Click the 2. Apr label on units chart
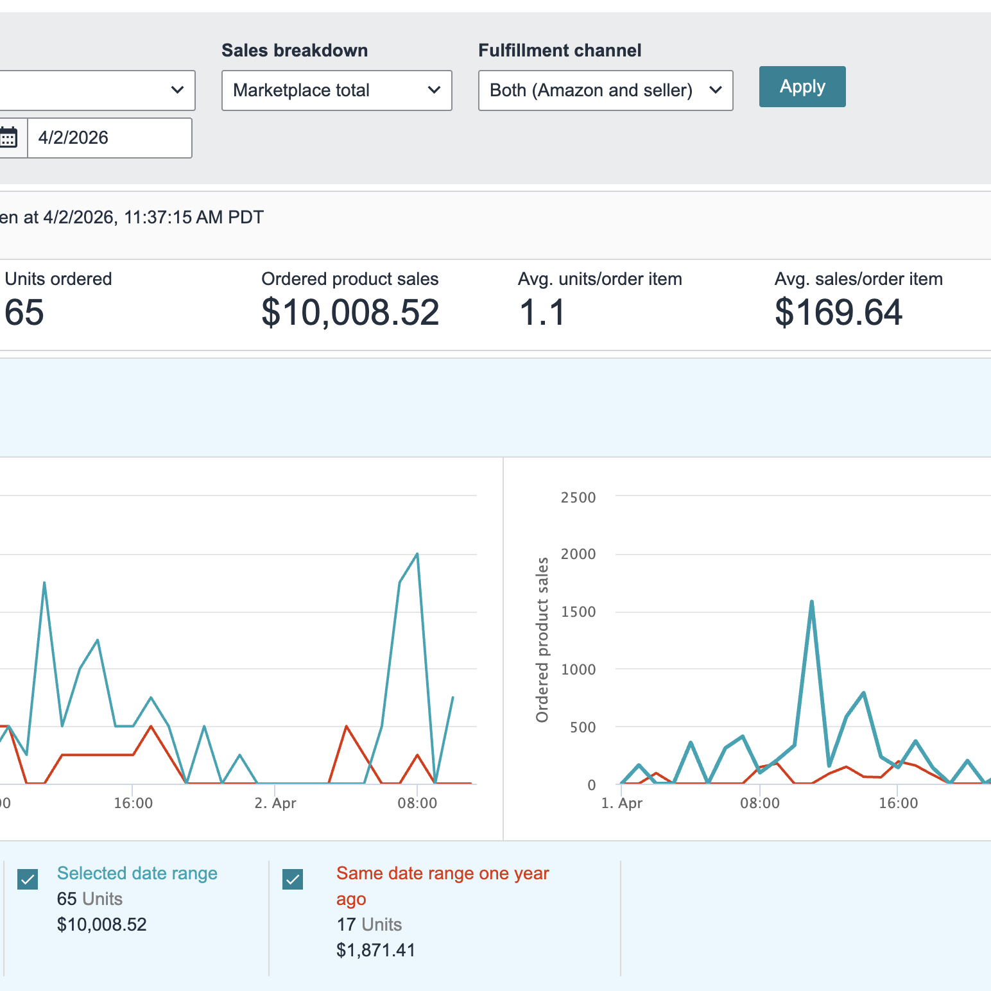 point(275,804)
